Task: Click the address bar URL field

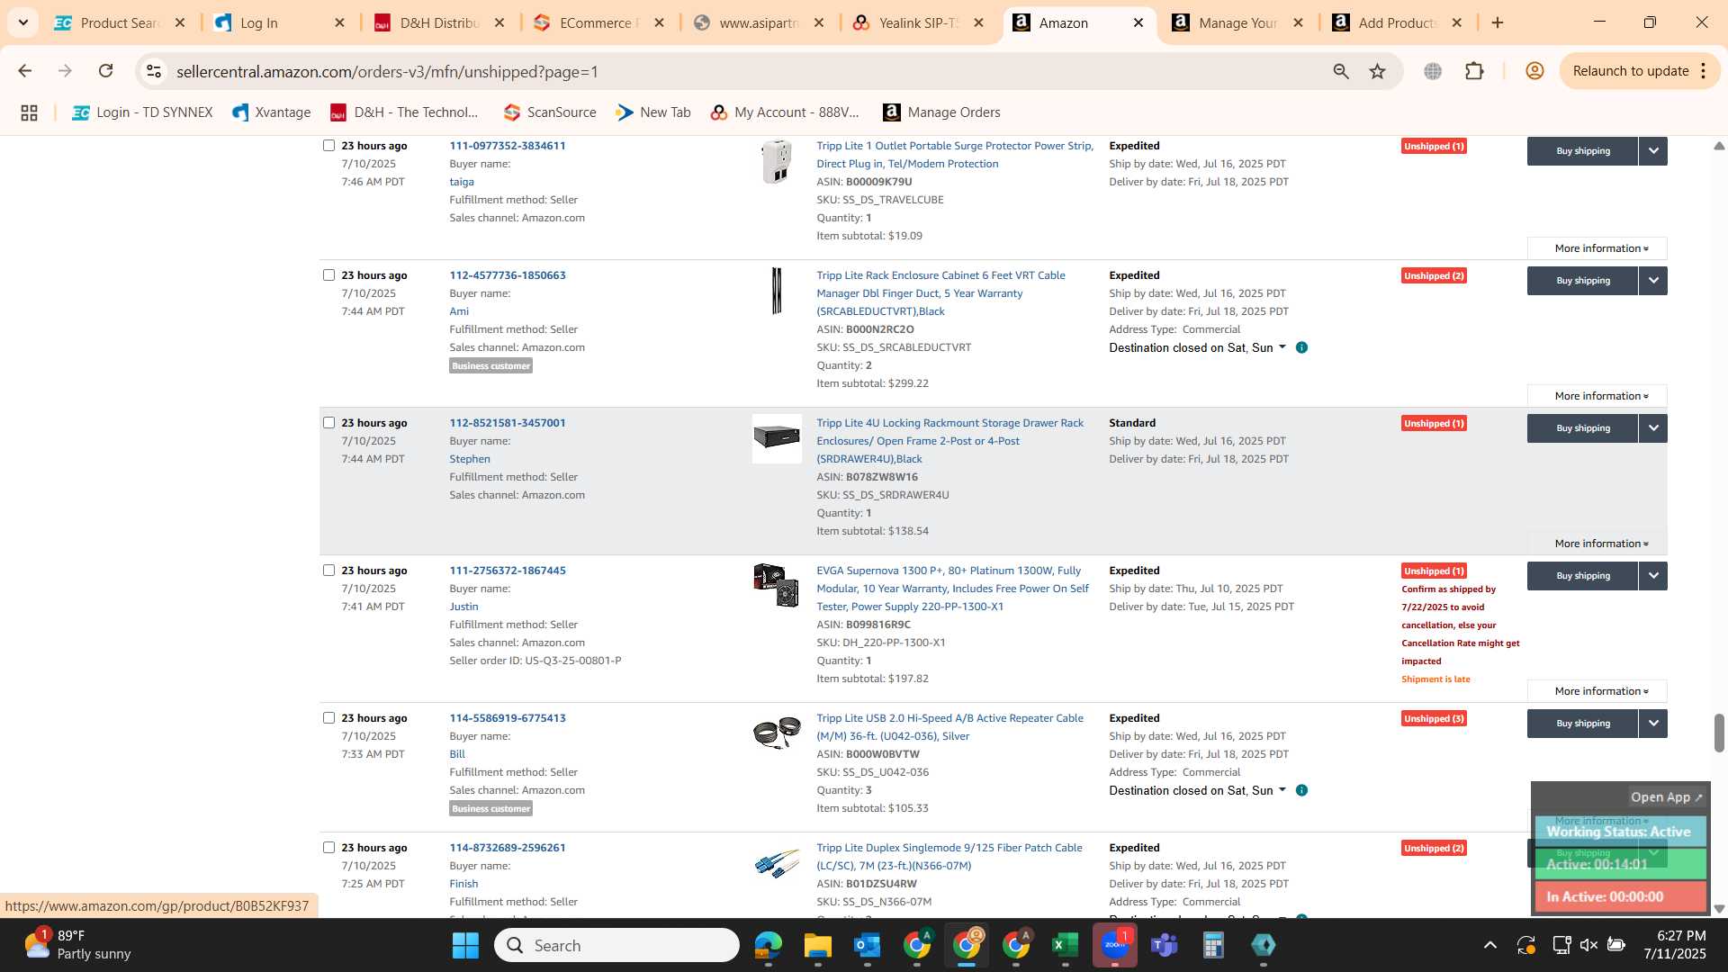Action: [747, 71]
